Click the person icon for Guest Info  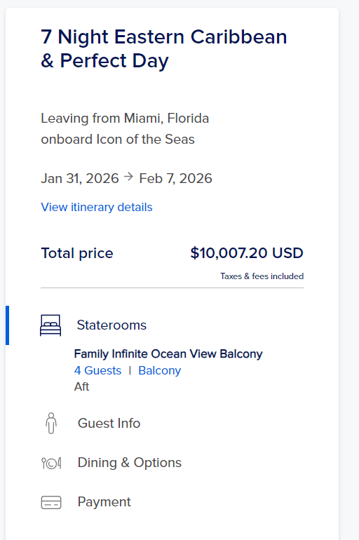click(51, 424)
